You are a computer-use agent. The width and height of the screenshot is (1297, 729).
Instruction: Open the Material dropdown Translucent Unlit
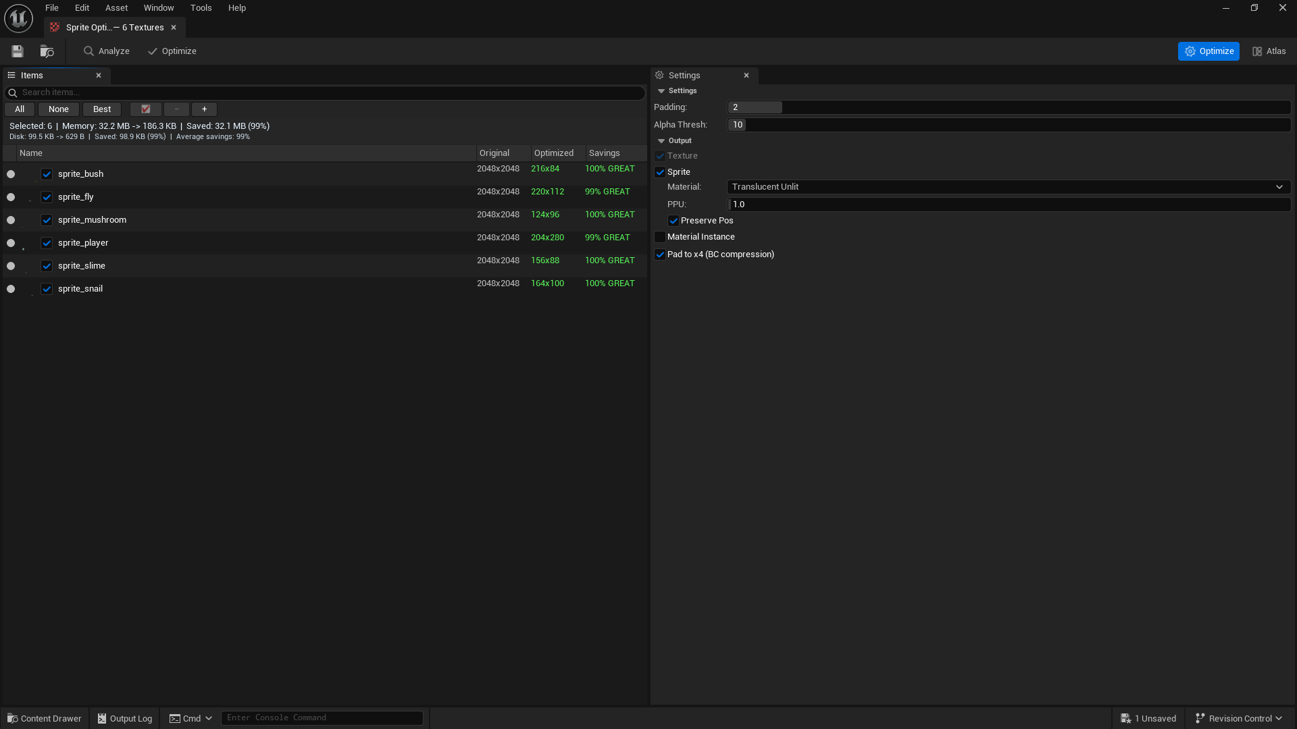tap(1008, 187)
